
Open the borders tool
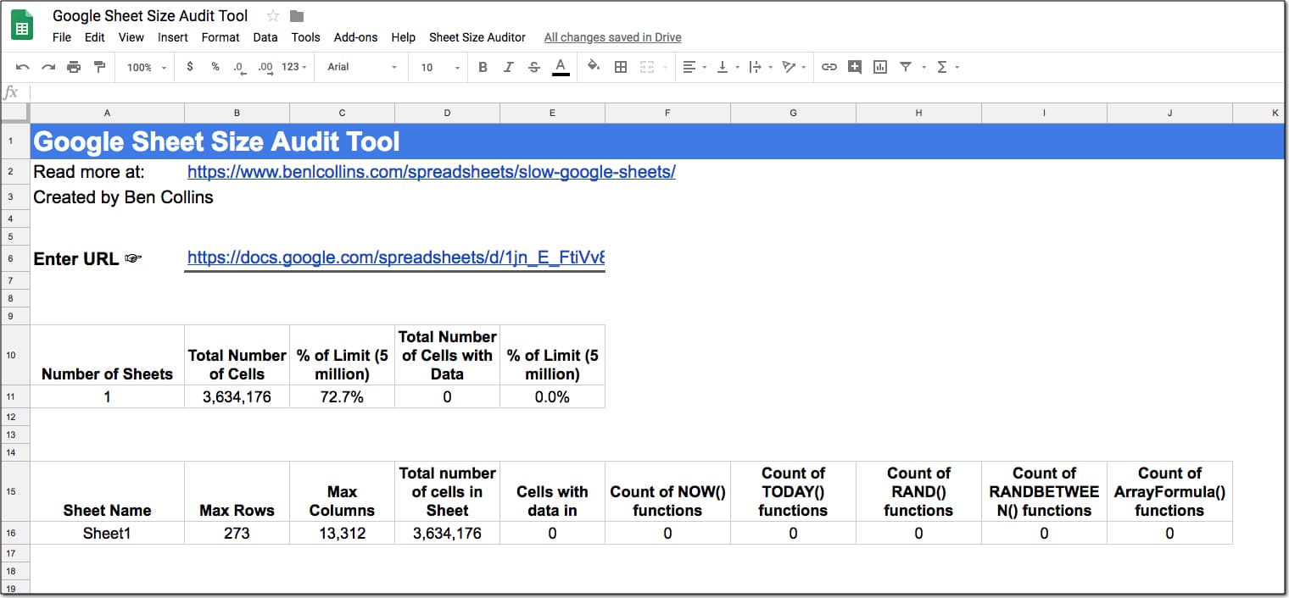pos(621,67)
